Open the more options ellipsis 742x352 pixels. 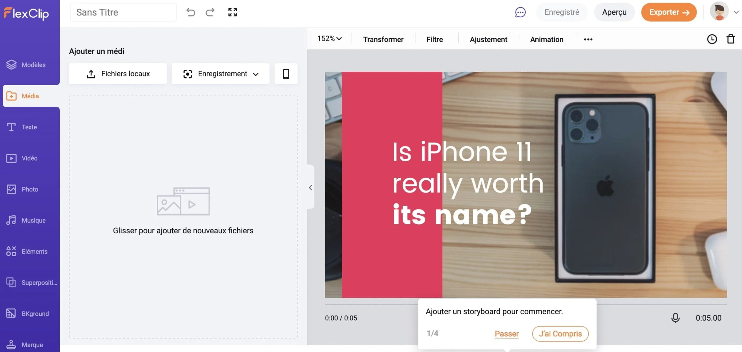click(588, 39)
